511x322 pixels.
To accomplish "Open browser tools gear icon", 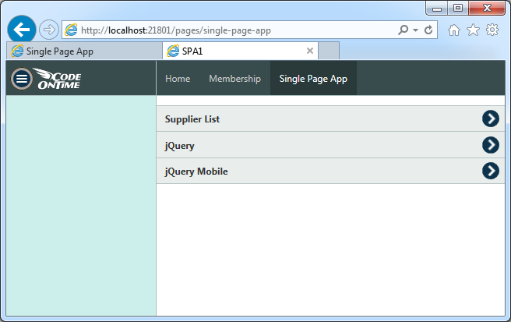I will point(492,30).
